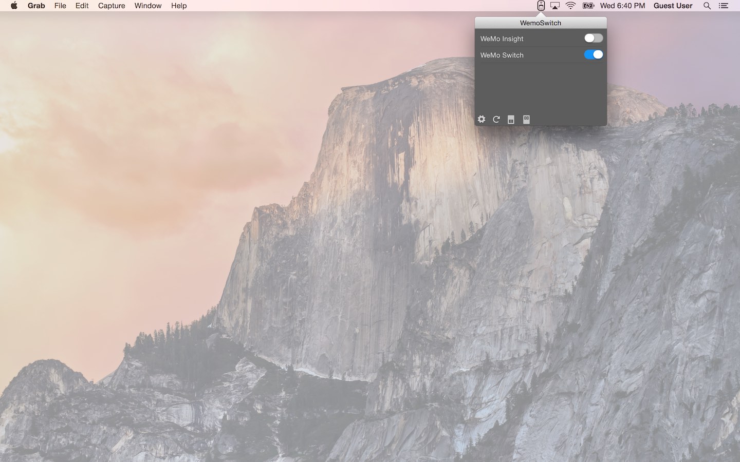
Task: Open the Help menu
Action: point(179,6)
